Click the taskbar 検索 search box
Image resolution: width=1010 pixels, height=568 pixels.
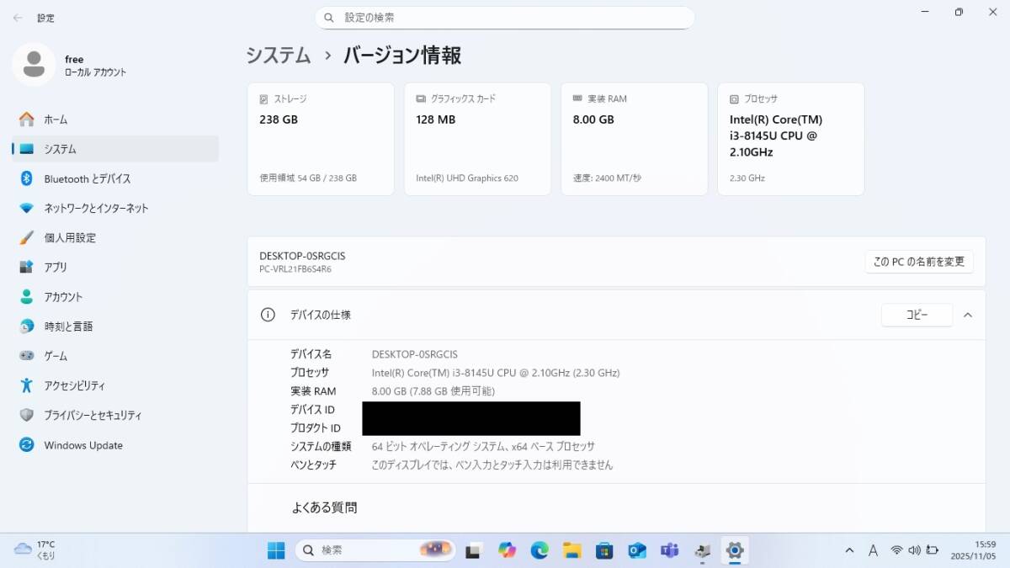[x=376, y=550]
